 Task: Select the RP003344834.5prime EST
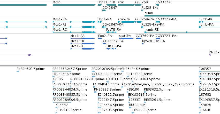(x=62, y=92)
